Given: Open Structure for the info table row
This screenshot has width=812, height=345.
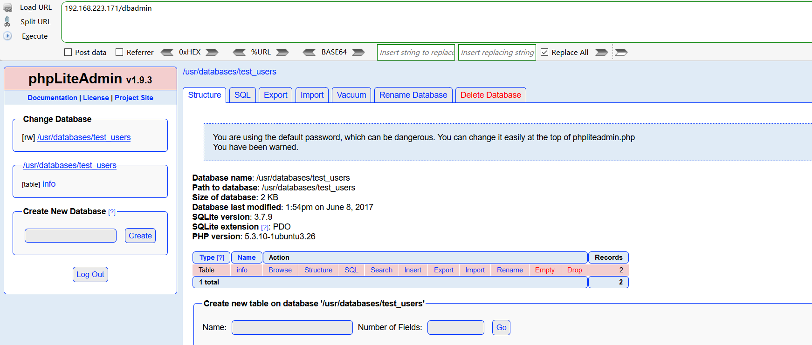Looking at the screenshot, I should tap(318, 270).
